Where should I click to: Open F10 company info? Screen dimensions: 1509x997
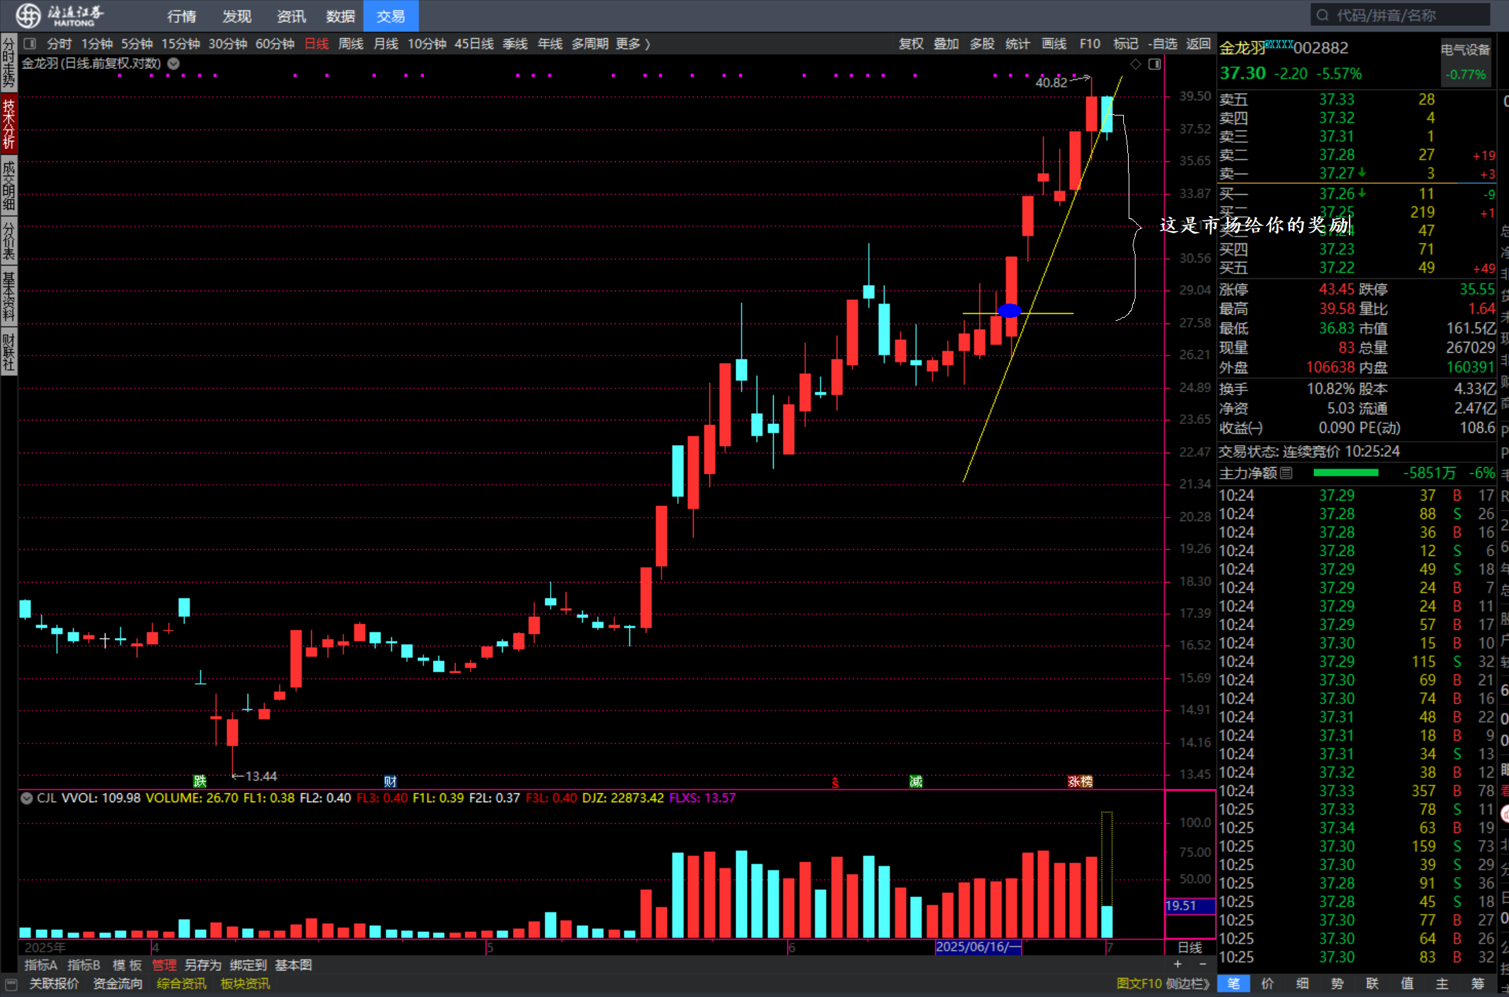coord(1090,44)
